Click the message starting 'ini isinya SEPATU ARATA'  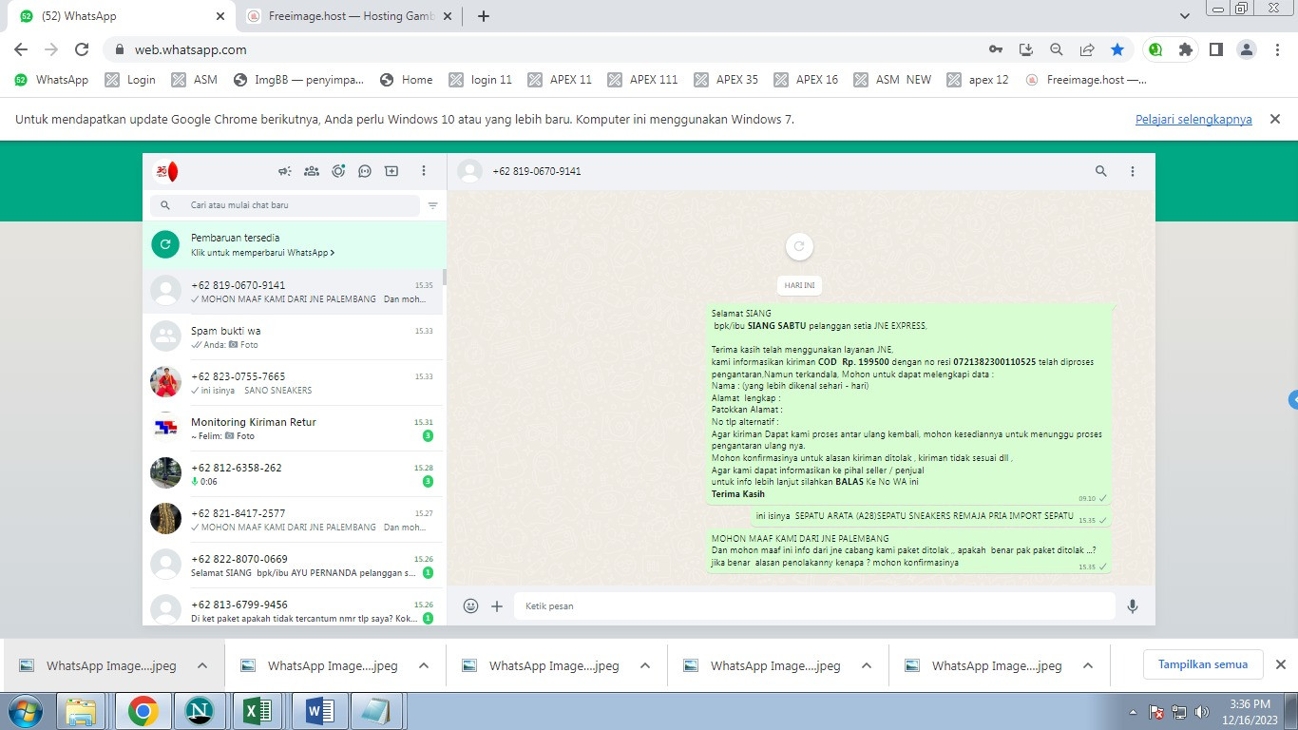tap(930, 517)
